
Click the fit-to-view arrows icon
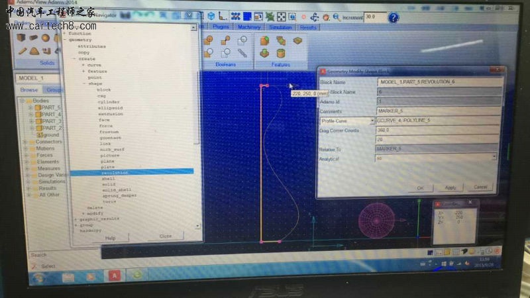click(281, 17)
